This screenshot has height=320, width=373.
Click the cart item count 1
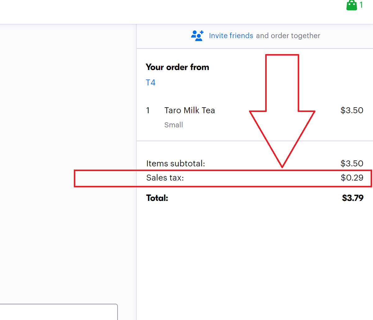coord(361,5)
